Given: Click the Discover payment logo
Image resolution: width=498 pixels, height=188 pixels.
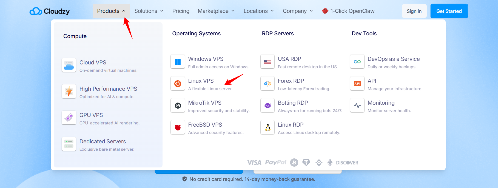Looking at the screenshot, I should 347,163.
